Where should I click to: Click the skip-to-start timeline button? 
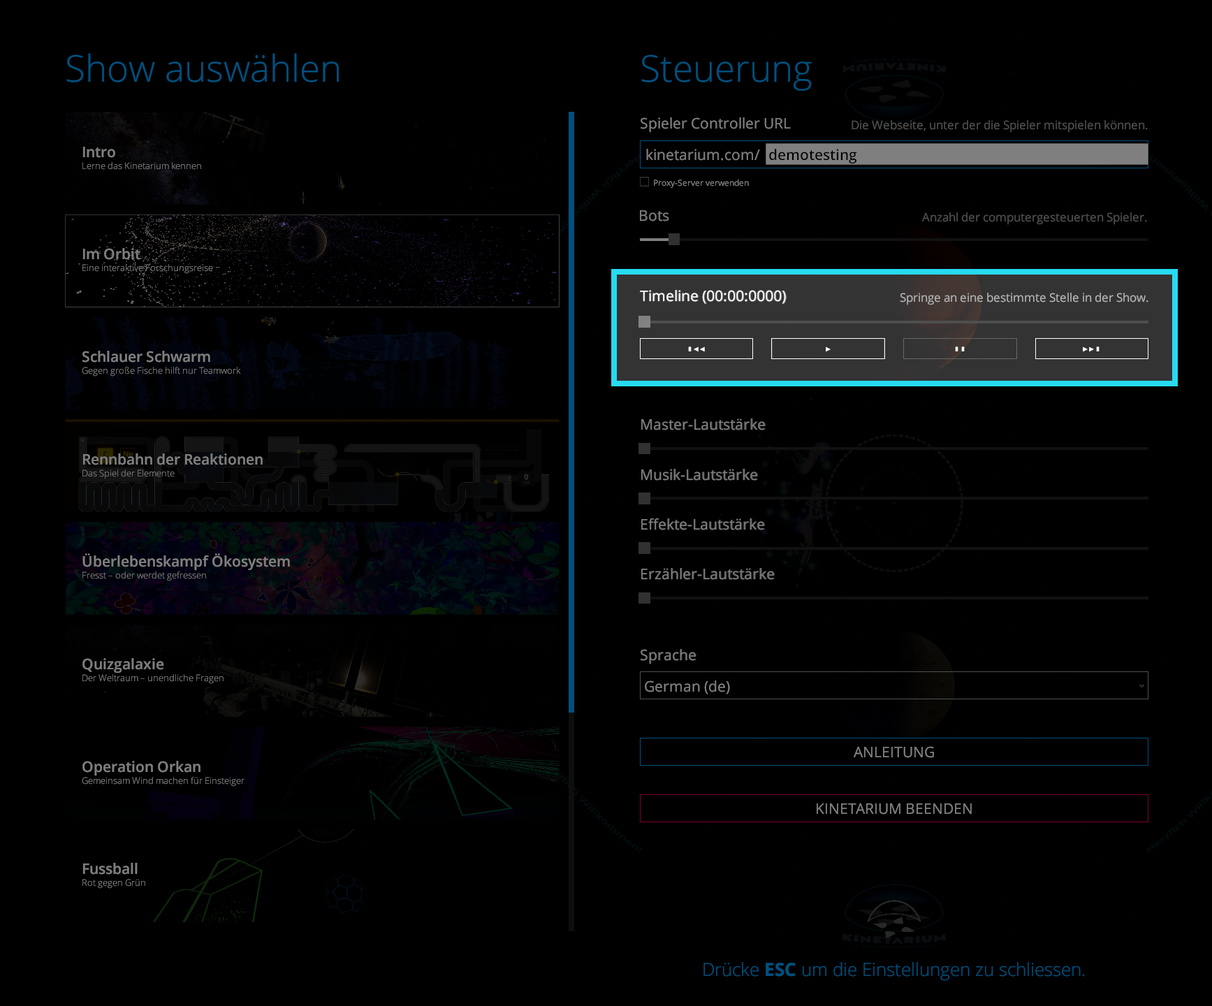[696, 349]
